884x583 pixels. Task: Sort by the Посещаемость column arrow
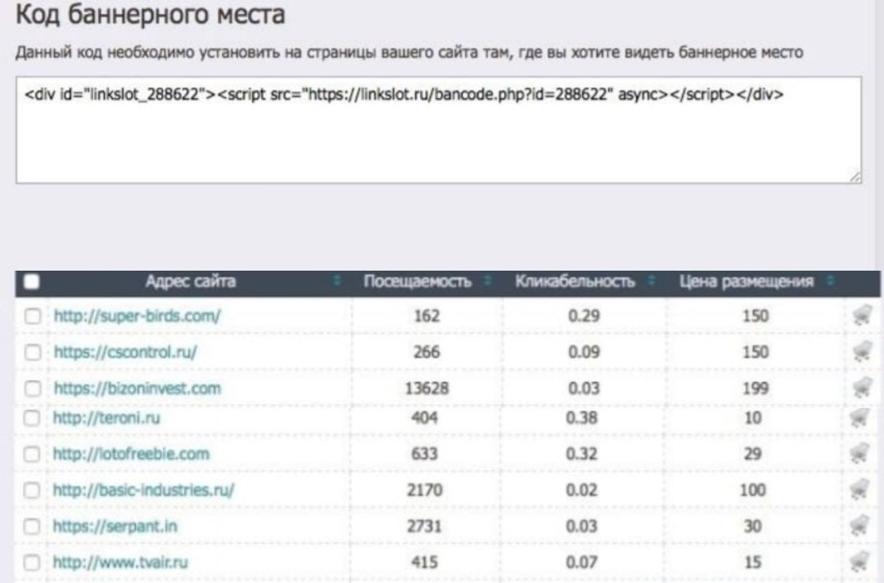(488, 282)
